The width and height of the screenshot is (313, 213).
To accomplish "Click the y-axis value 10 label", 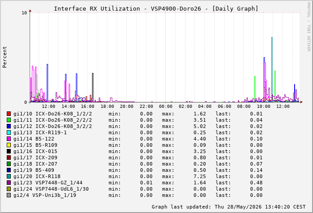I will (x=24, y=13).
